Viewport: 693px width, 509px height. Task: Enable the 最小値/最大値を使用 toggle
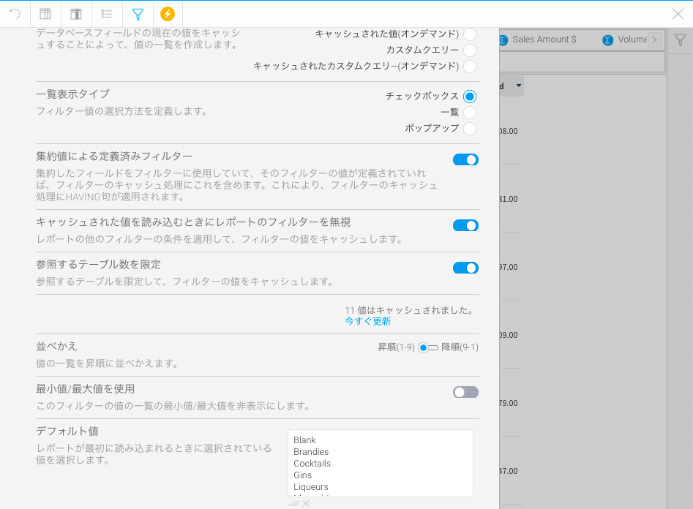(x=465, y=392)
